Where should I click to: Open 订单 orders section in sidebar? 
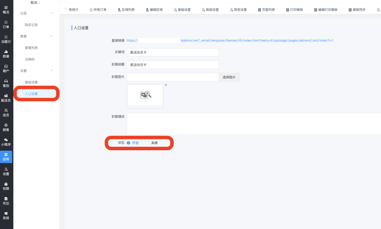click(x=6, y=24)
